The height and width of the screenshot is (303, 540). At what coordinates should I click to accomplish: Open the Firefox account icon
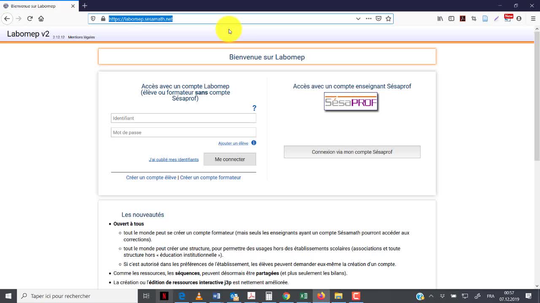pos(519,19)
